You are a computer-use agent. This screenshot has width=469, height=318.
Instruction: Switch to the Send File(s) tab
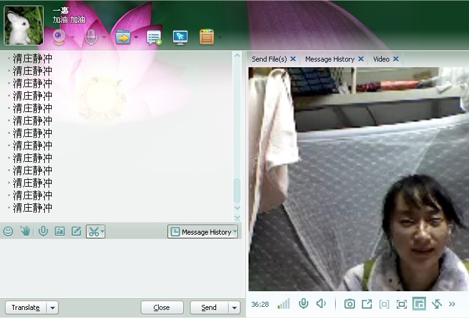pyautogui.click(x=269, y=59)
